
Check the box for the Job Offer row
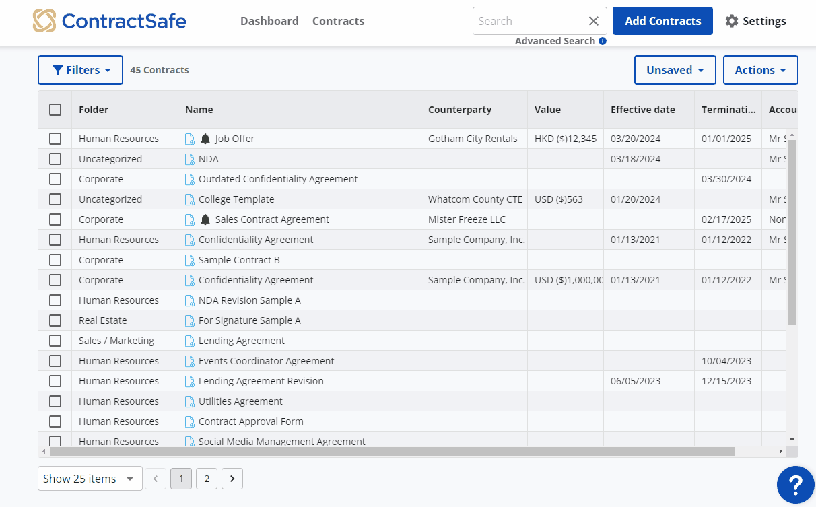point(55,139)
